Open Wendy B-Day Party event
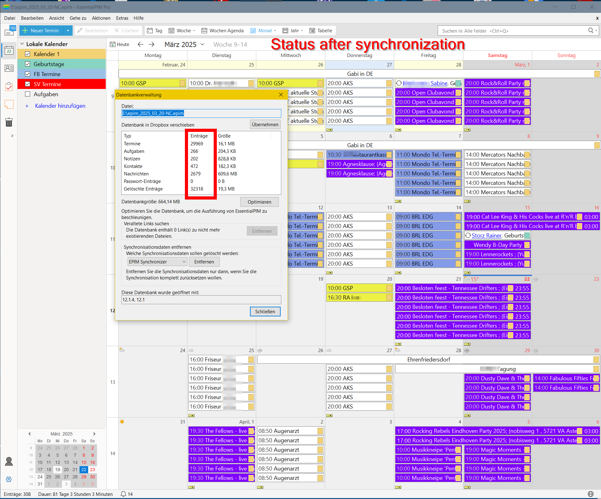The height and width of the screenshot is (499, 601). [497, 245]
